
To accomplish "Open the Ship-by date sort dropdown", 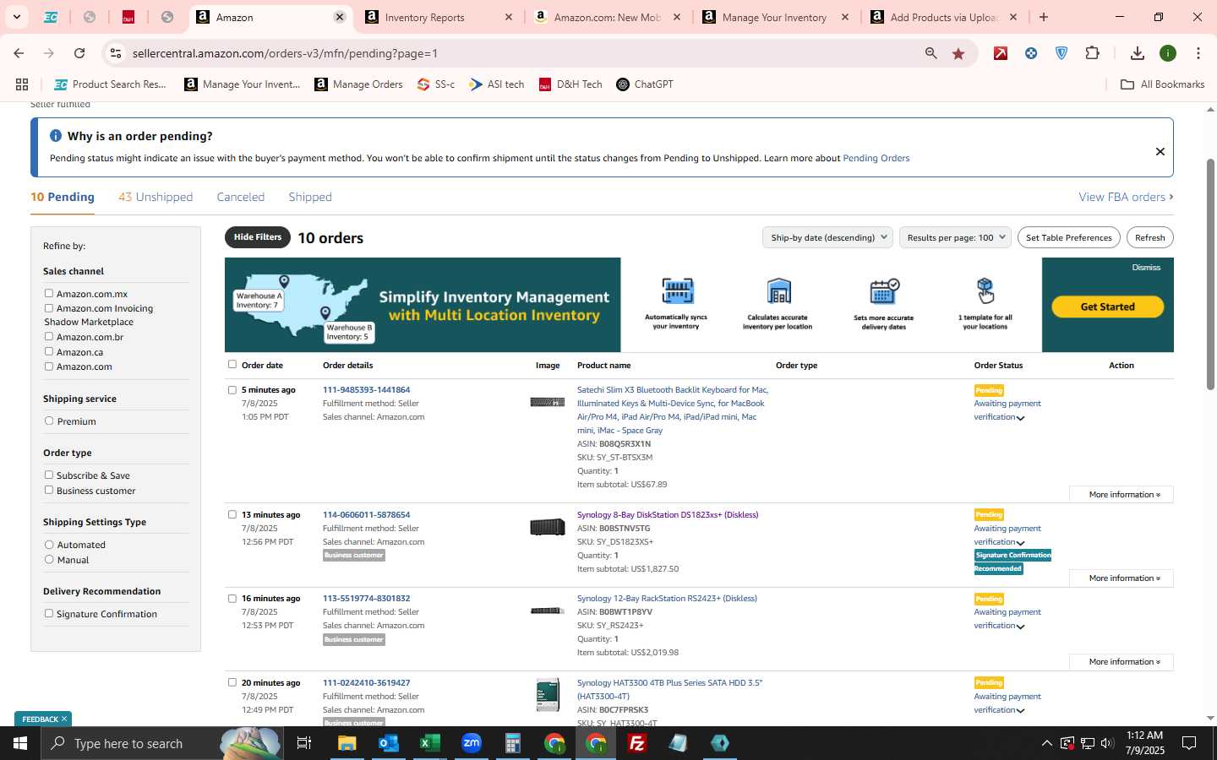I will (827, 237).
